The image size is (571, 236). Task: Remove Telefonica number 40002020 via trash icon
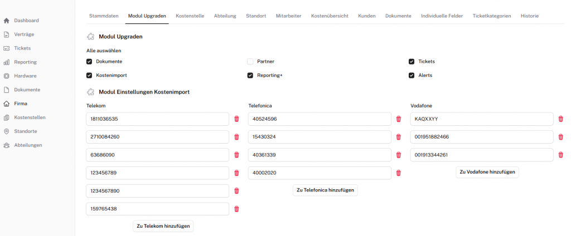click(398, 173)
